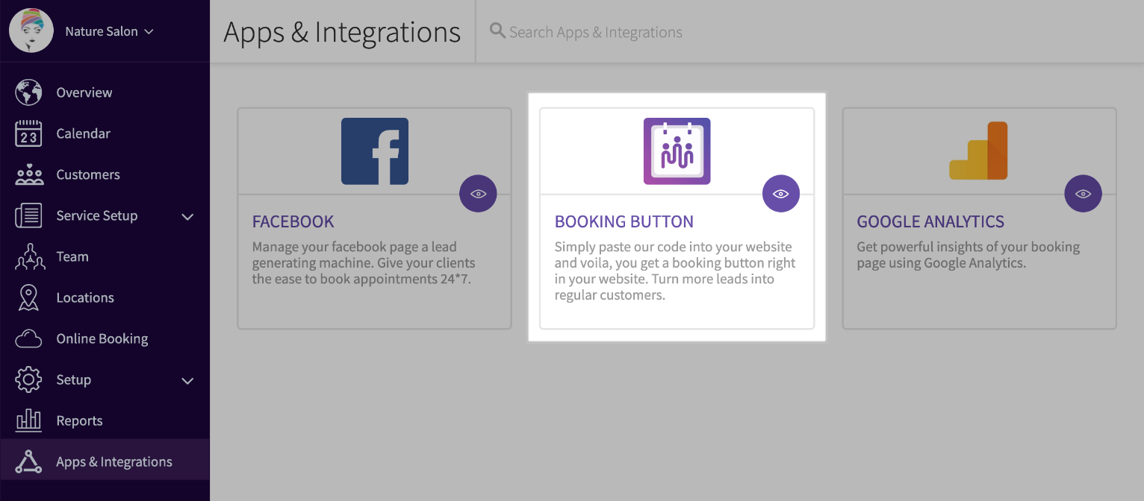Toggle the eye icon on Facebook card
Image resolution: width=1144 pixels, height=501 pixels.
(x=478, y=194)
